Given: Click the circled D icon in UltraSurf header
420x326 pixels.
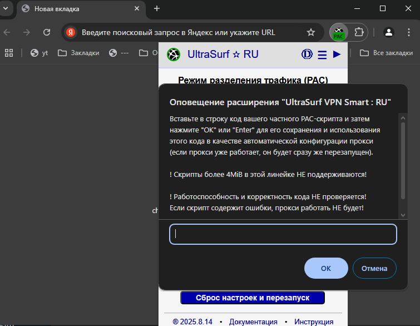Looking at the screenshot, I should pos(307,54).
